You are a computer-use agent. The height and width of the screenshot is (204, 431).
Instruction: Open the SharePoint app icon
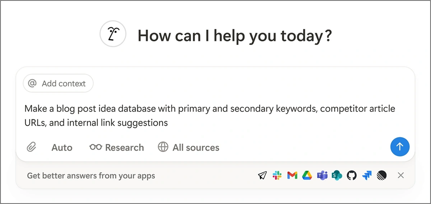pyautogui.click(x=337, y=176)
